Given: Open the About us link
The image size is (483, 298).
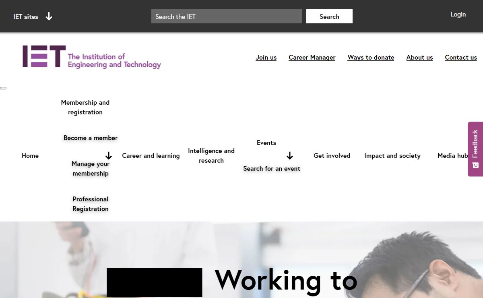Looking at the screenshot, I should click(x=419, y=57).
